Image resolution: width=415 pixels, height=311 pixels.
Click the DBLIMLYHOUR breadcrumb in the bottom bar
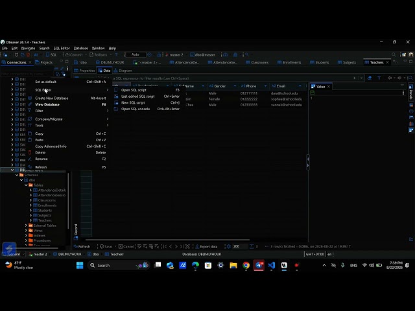coord(67,254)
